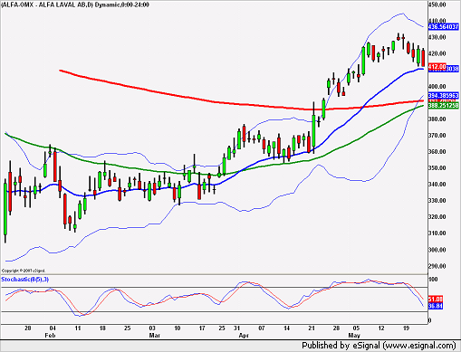Click the May month label on time axis

354,335
